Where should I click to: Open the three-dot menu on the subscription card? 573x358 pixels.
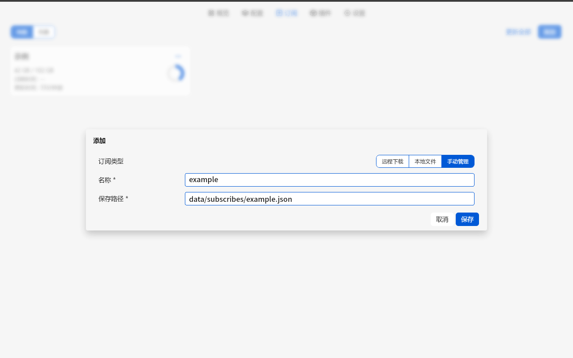(x=178, y=56)
